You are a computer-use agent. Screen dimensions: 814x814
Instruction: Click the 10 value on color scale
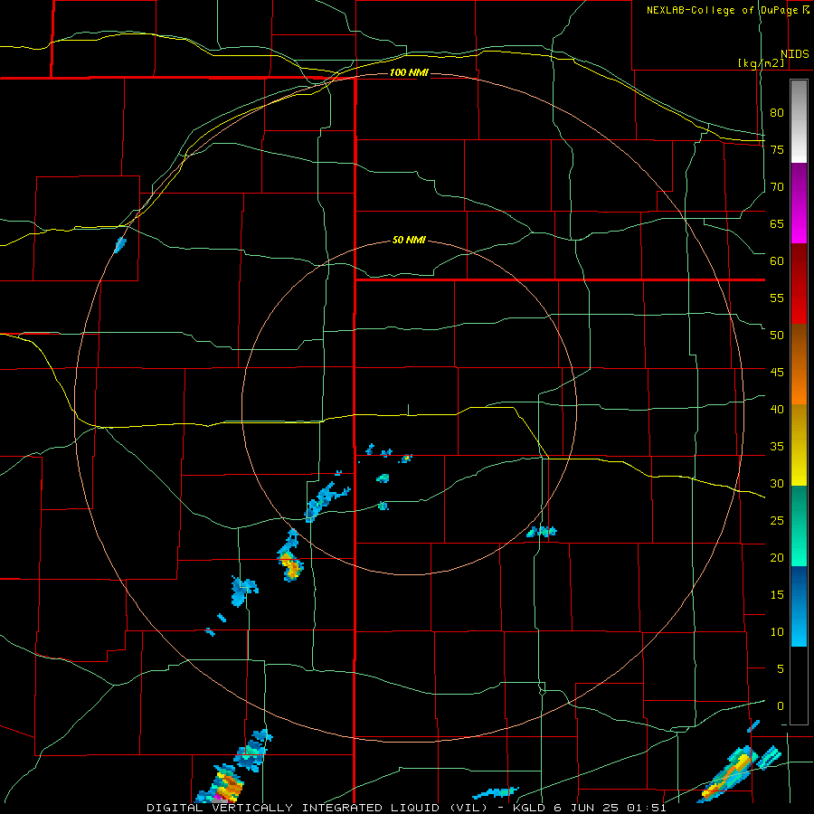777,632
